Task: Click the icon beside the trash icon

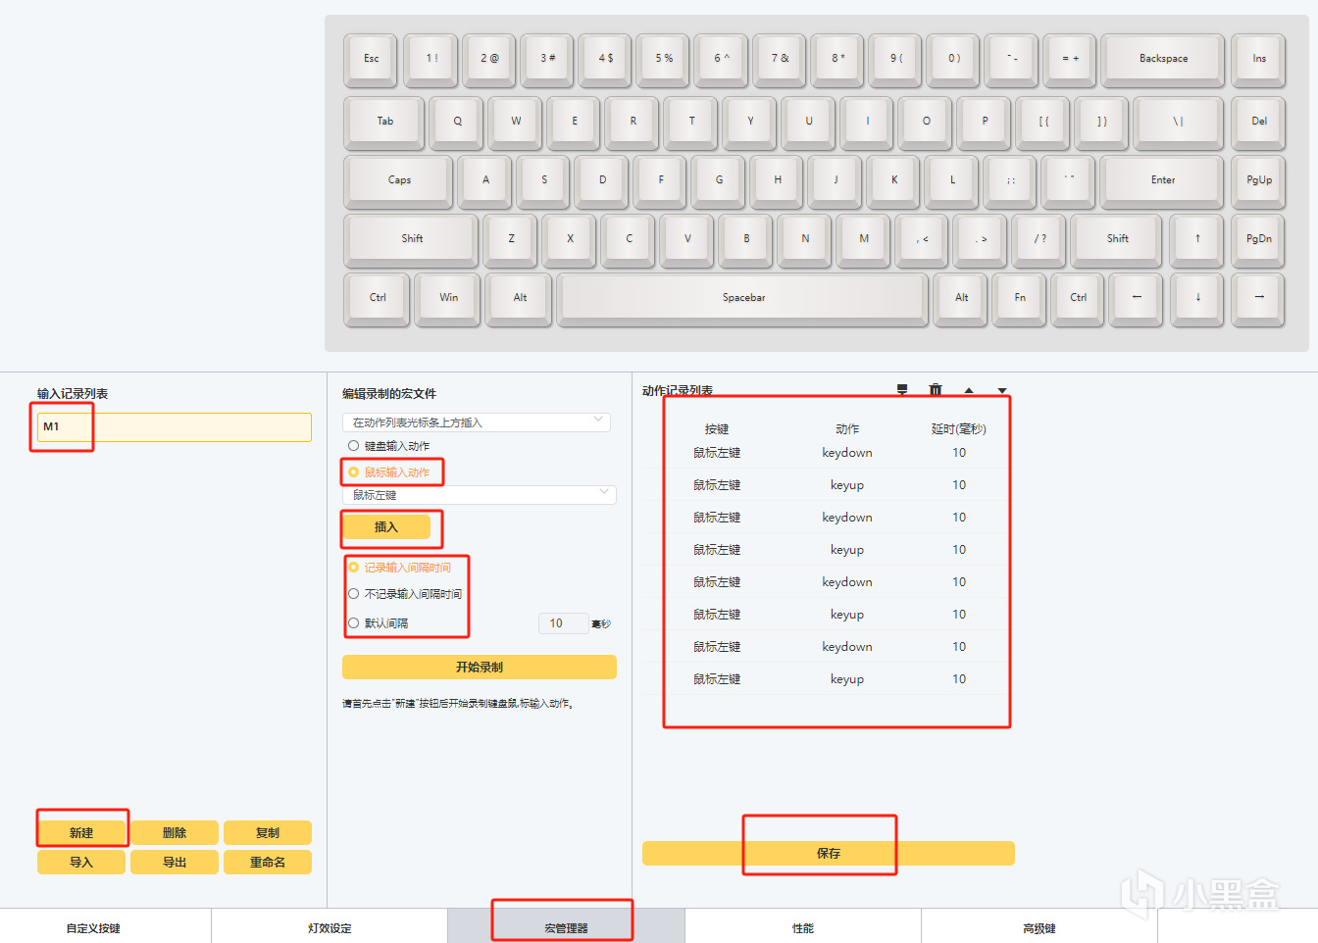Action: (x=902, y=390)
